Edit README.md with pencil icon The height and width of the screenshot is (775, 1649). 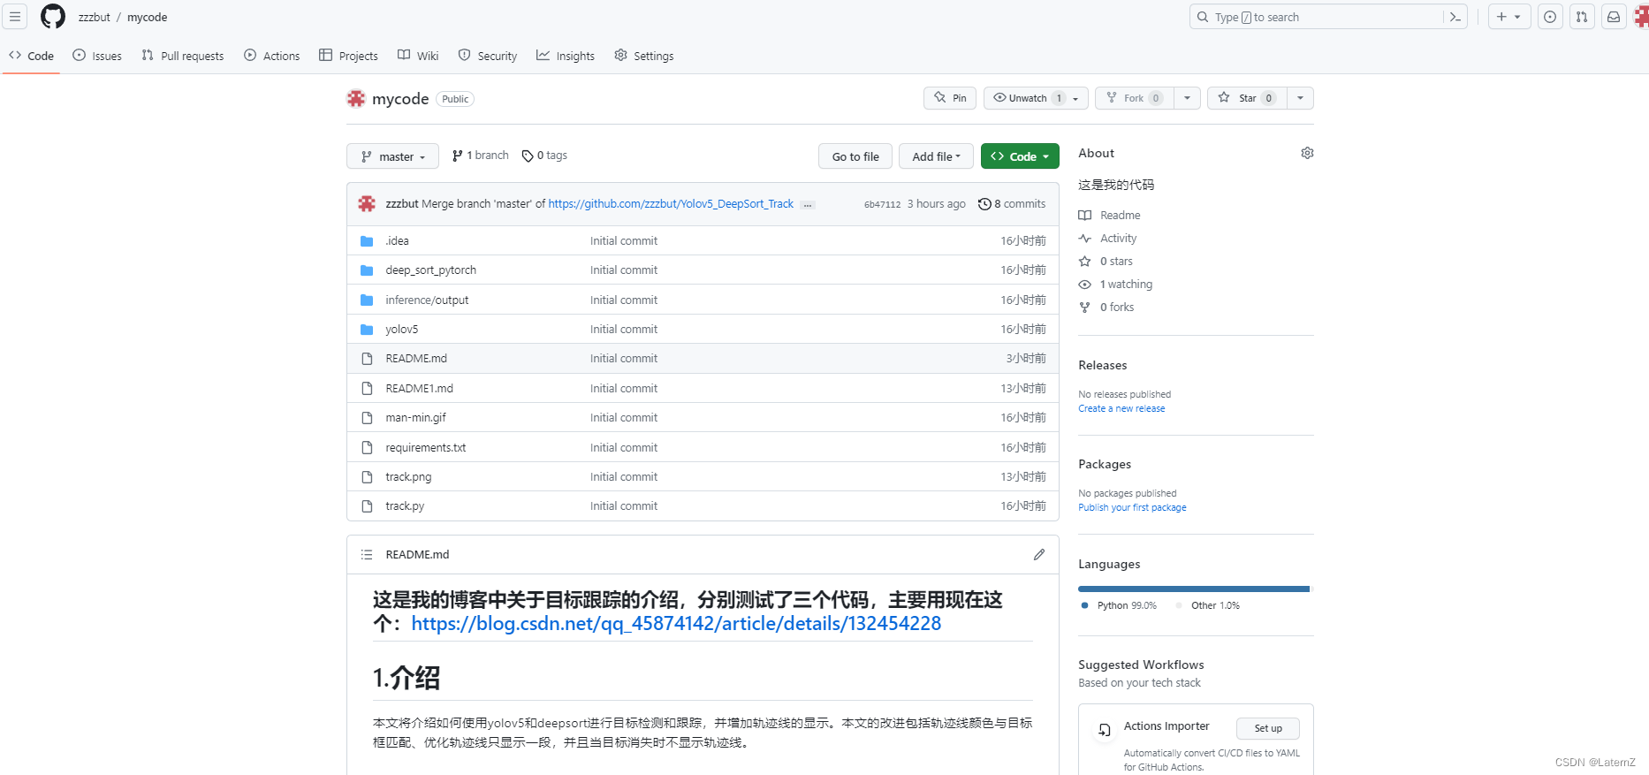1039,554
